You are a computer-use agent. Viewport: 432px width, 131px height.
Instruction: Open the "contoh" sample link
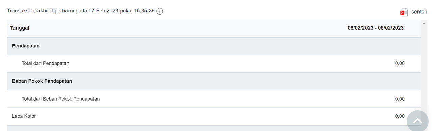click(419, 11)
